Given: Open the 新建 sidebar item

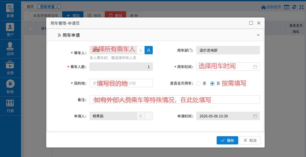Looking at the screenshot, I should (10, 11).
